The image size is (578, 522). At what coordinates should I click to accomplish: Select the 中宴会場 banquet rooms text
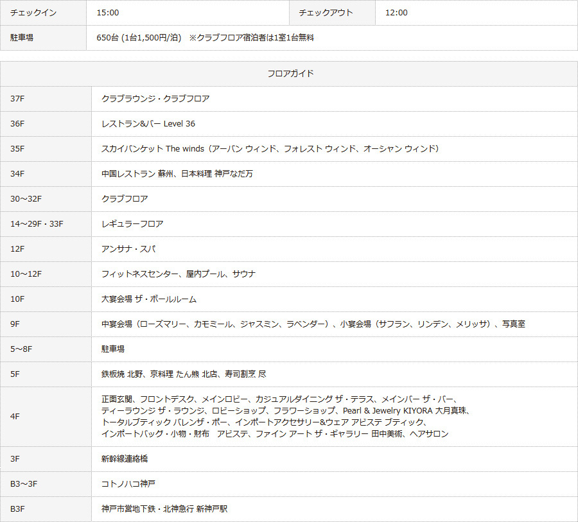coord(313,324)
